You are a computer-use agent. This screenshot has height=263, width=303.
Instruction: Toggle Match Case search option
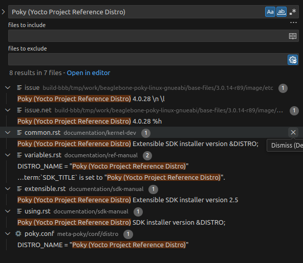(270, 12)
